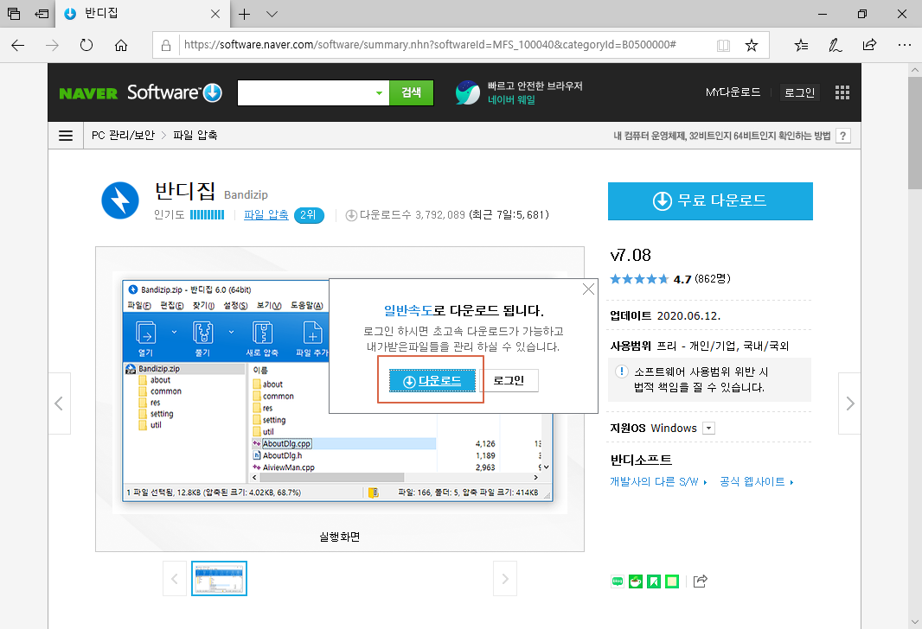Open 공식 웹사이트 link

click(756, 481)
